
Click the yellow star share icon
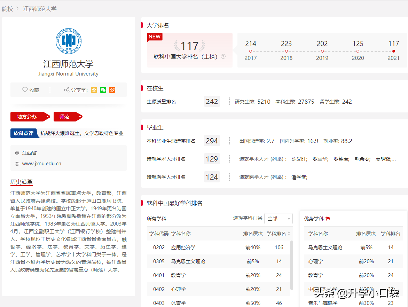(94, 90)
